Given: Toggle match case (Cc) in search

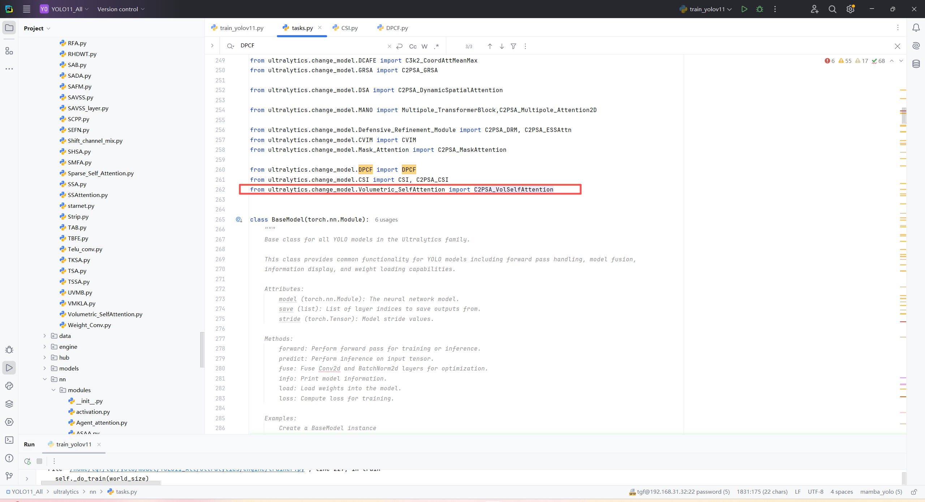Looking at the screenshot, I should click(x=413, y=46).
